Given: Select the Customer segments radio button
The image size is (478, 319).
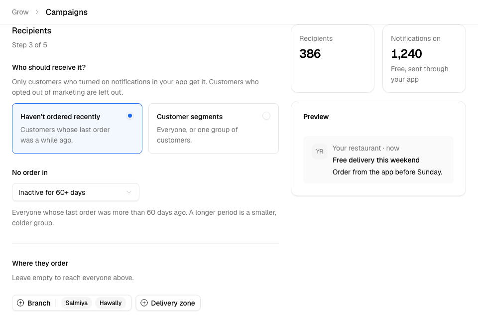Looking at the screenshot, I should coord(266,116).
